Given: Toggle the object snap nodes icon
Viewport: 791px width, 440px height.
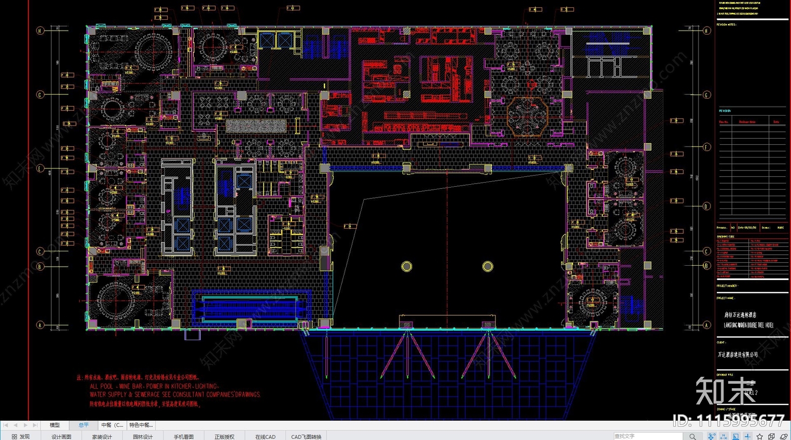Looking at the screenshot, I should [711, 436].
